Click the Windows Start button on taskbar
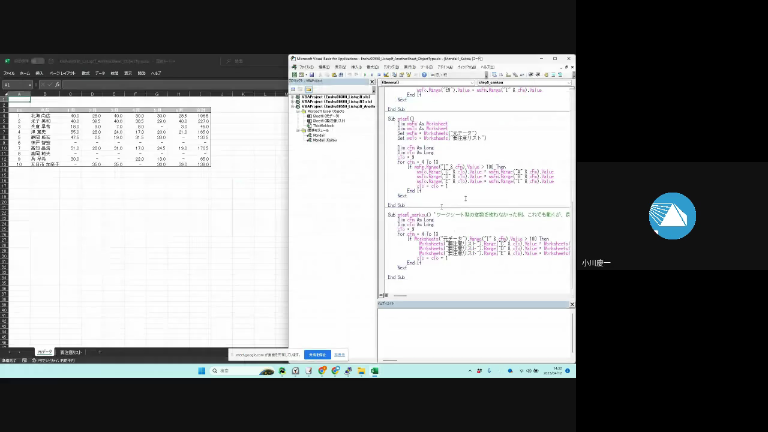This screenshot has height=432, width=768. [x=202, y=371]
